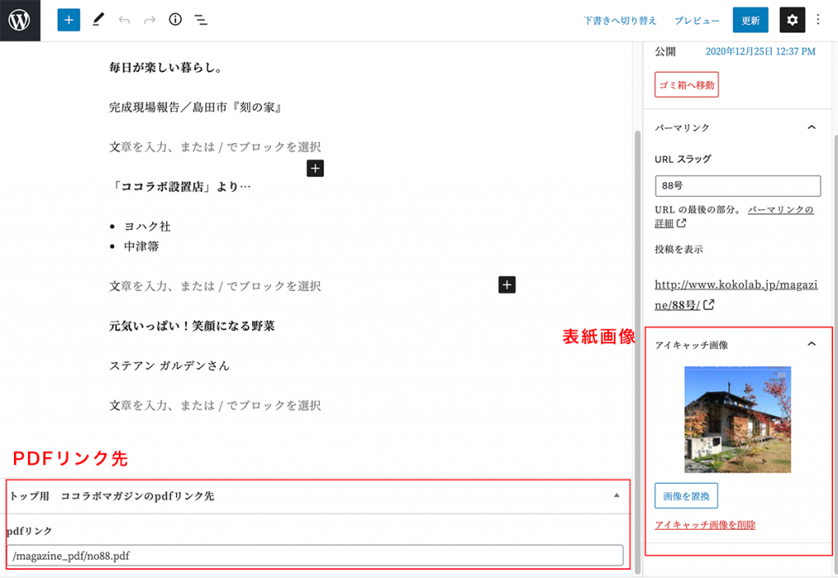The width and height of the screenshot is (838, 578).
Task: Open the block inserter plus button
Action: click(x=69, y=20)
